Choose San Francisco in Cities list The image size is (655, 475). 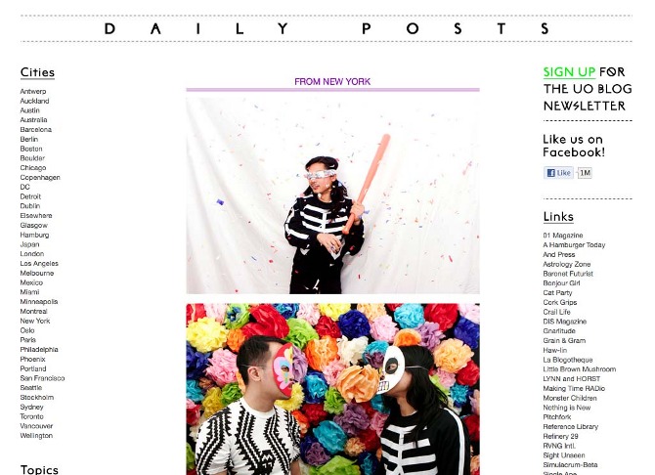pyautogui.click(x=42, y=378)
